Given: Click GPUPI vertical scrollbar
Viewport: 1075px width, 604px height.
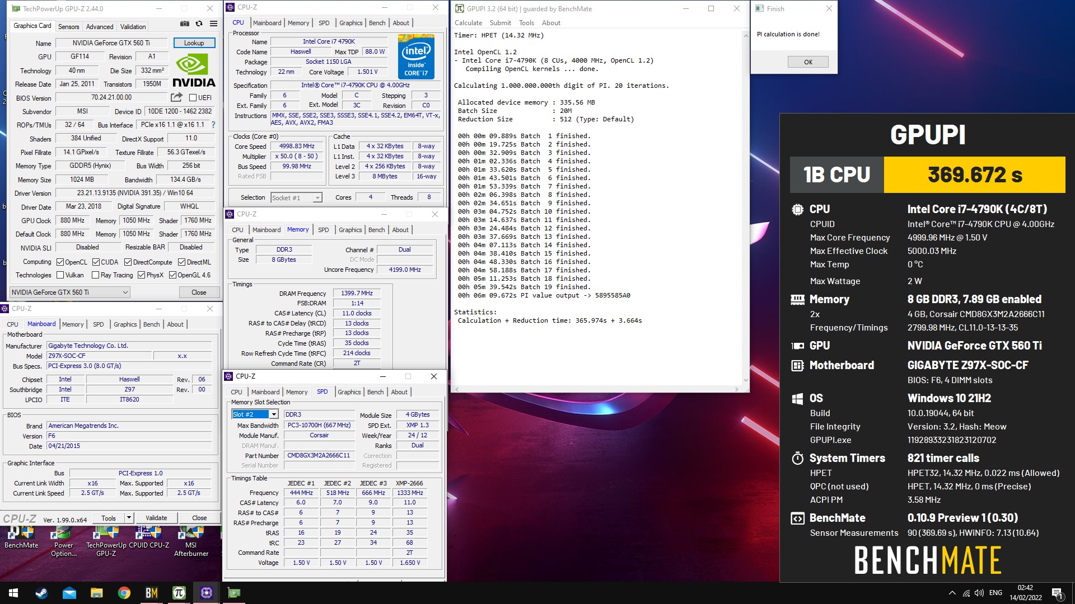Looking at the screenshot, I should click(x=745, y=207).
